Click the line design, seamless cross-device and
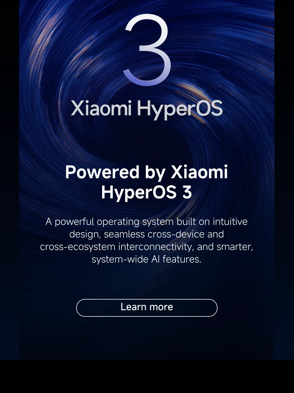 tap(146, 234)
